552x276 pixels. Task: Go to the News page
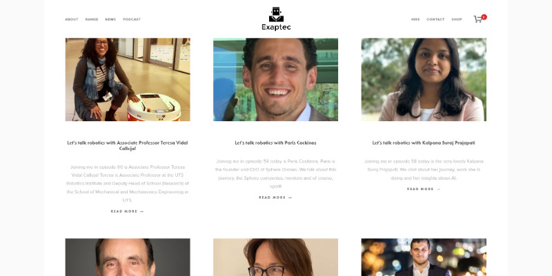[x=110, y=19]
